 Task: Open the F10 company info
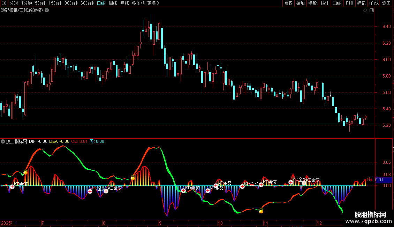coord(349,3)
